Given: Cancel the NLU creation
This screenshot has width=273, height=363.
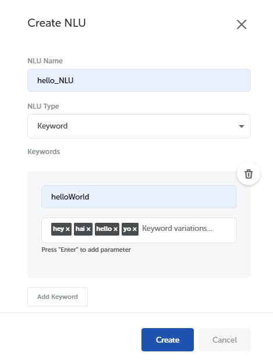Looking at the screenshot, I should 225,340.
